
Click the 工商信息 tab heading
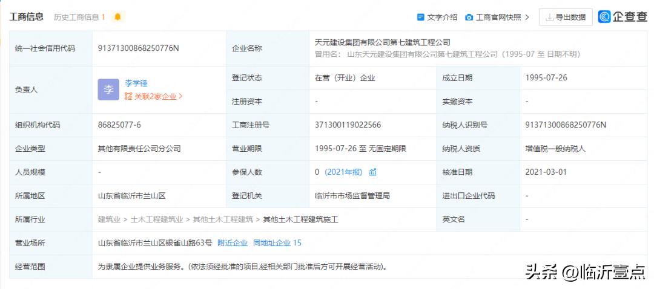[26, 17]
